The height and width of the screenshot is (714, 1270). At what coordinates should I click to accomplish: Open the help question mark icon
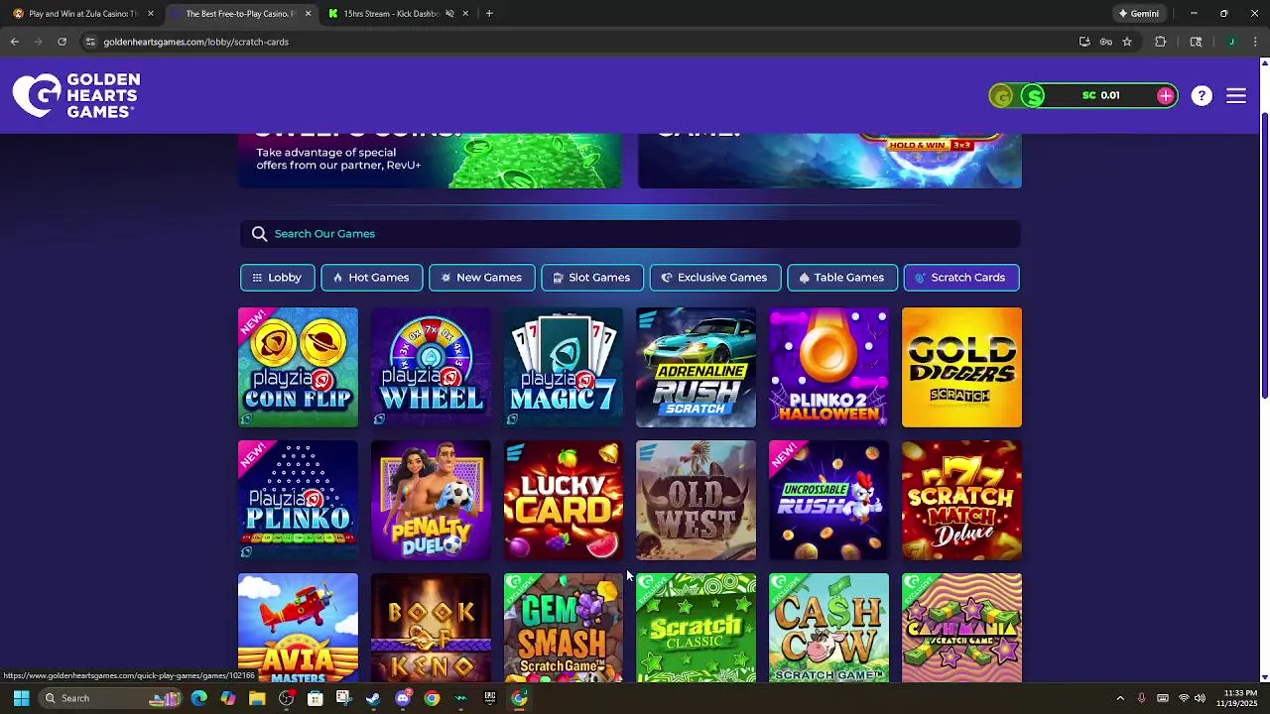(1202, 96)
